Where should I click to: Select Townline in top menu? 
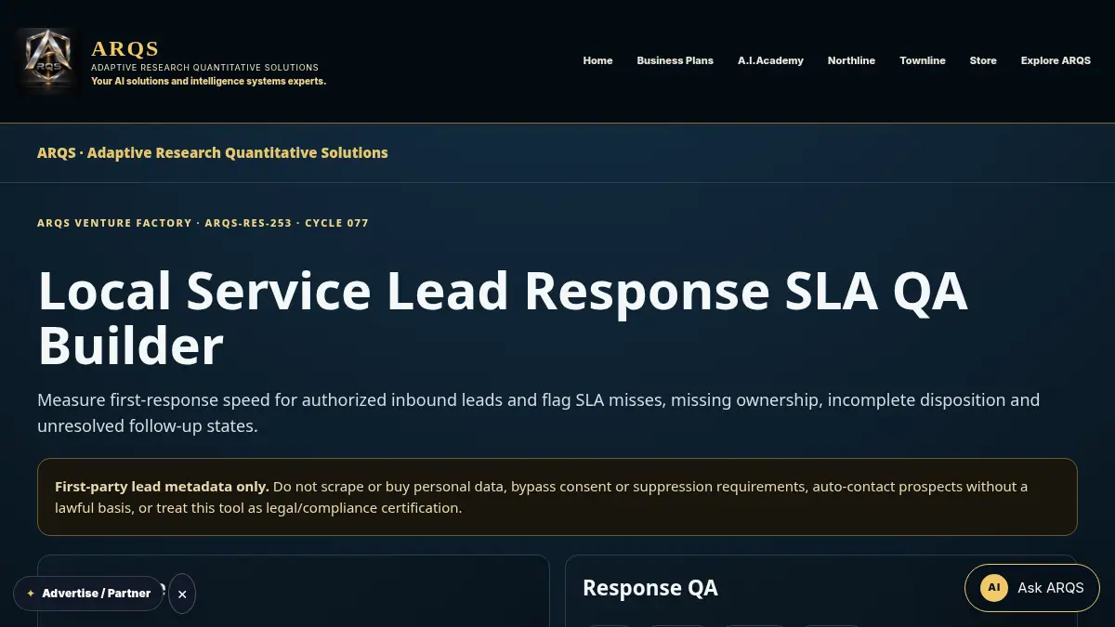pyautogui.click(x=922, y=60)
